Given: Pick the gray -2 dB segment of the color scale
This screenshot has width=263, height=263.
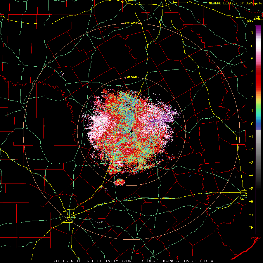Looking at the screenshot, I should point(258,150).
